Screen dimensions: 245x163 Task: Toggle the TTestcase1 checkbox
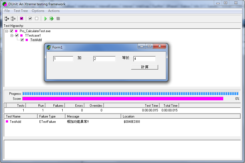17,35
